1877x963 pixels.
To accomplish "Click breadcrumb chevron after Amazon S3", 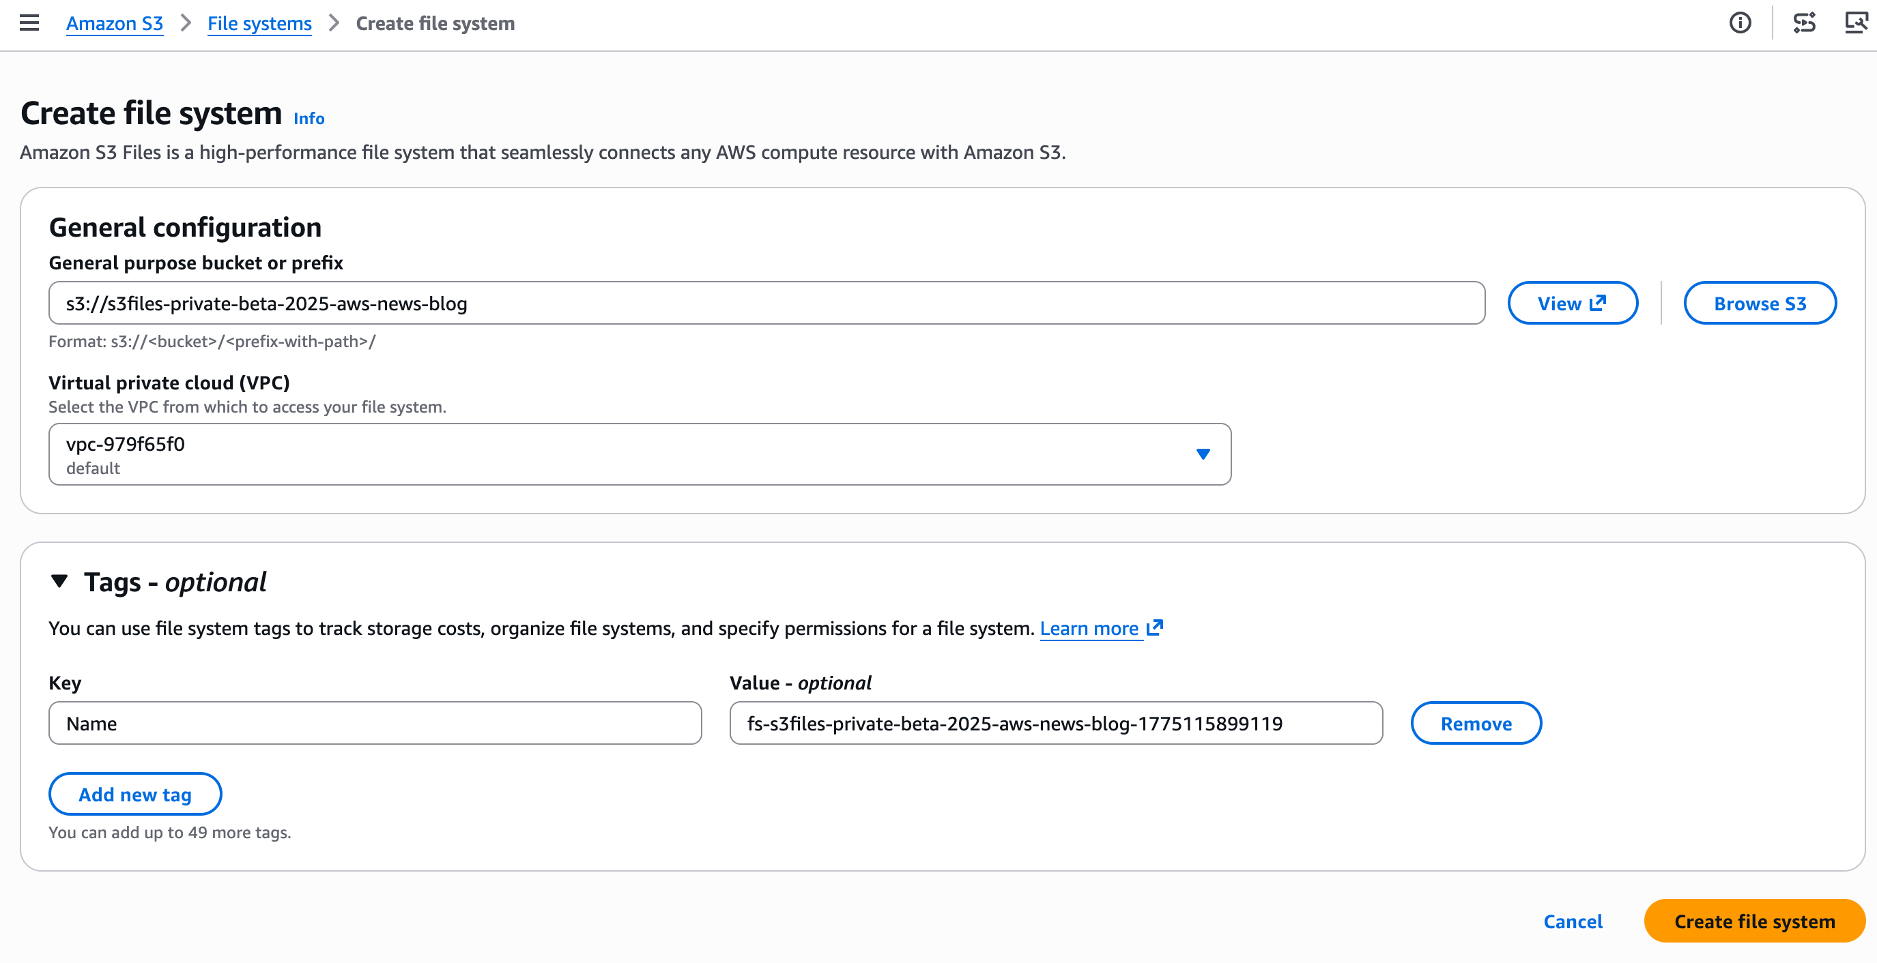I will pyautogui.click(x=186, y=23).
